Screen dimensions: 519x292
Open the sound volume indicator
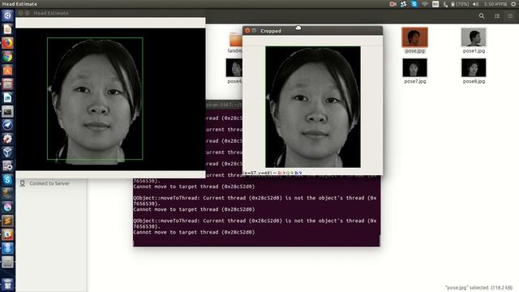click(476, 4)
